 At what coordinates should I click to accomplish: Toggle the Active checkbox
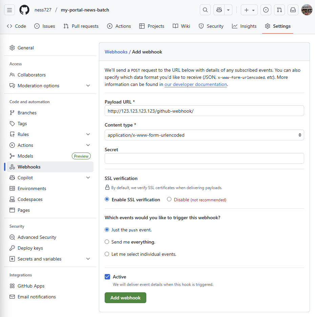107,277
